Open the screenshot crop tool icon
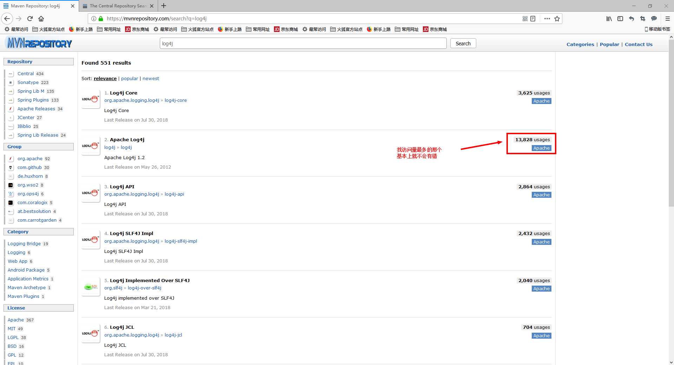Image resolution: width=674 pixels, height=365 pixels. [x=643, y=19]
